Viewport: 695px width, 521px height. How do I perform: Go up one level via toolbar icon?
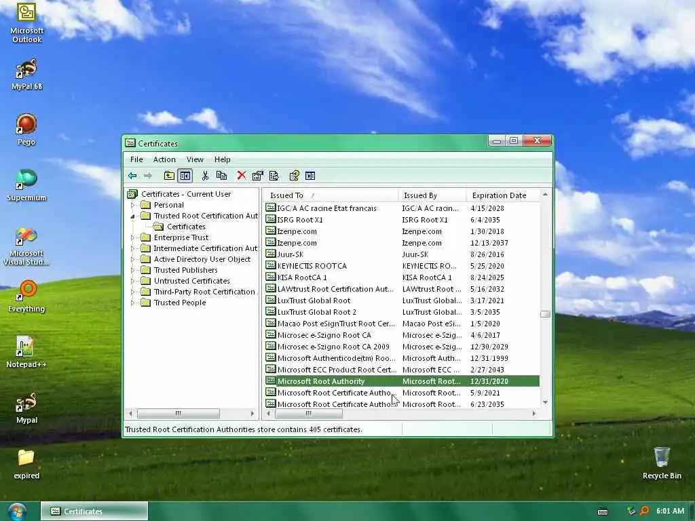tap(169, 176)
